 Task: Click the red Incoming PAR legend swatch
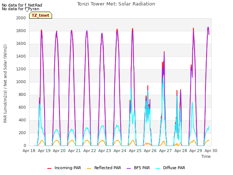pos(49,168)
